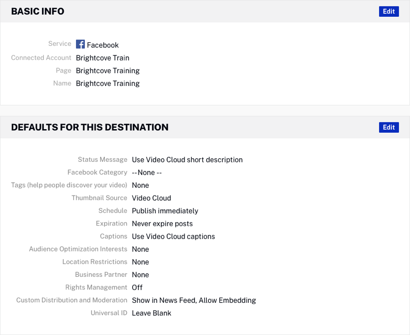The width and height of the screenshot is (410, 335).
Task: Click the Use Video Cloud short description text
Action: 187,160
